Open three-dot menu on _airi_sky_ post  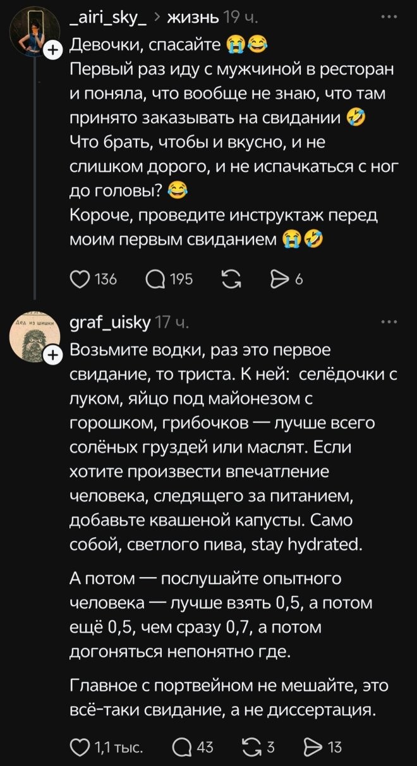[x=387, y=16]
